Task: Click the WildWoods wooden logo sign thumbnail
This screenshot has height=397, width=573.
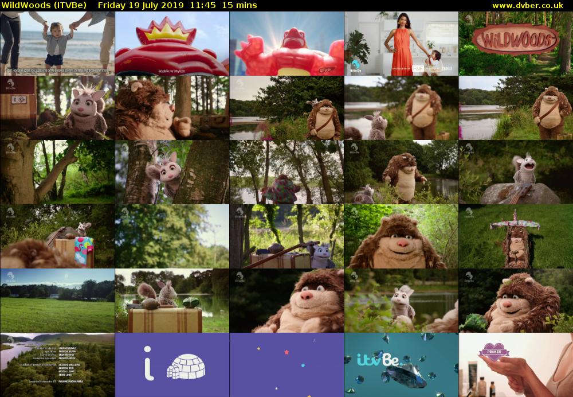Action: click(516, 44)
